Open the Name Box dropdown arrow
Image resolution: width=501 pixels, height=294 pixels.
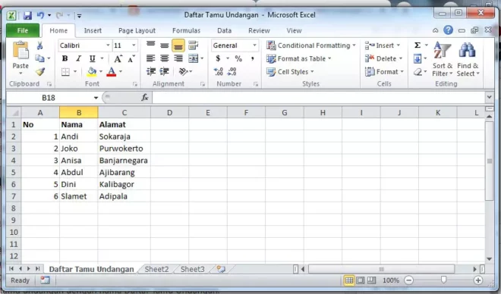pyautogui.click(x=96, y=98)
